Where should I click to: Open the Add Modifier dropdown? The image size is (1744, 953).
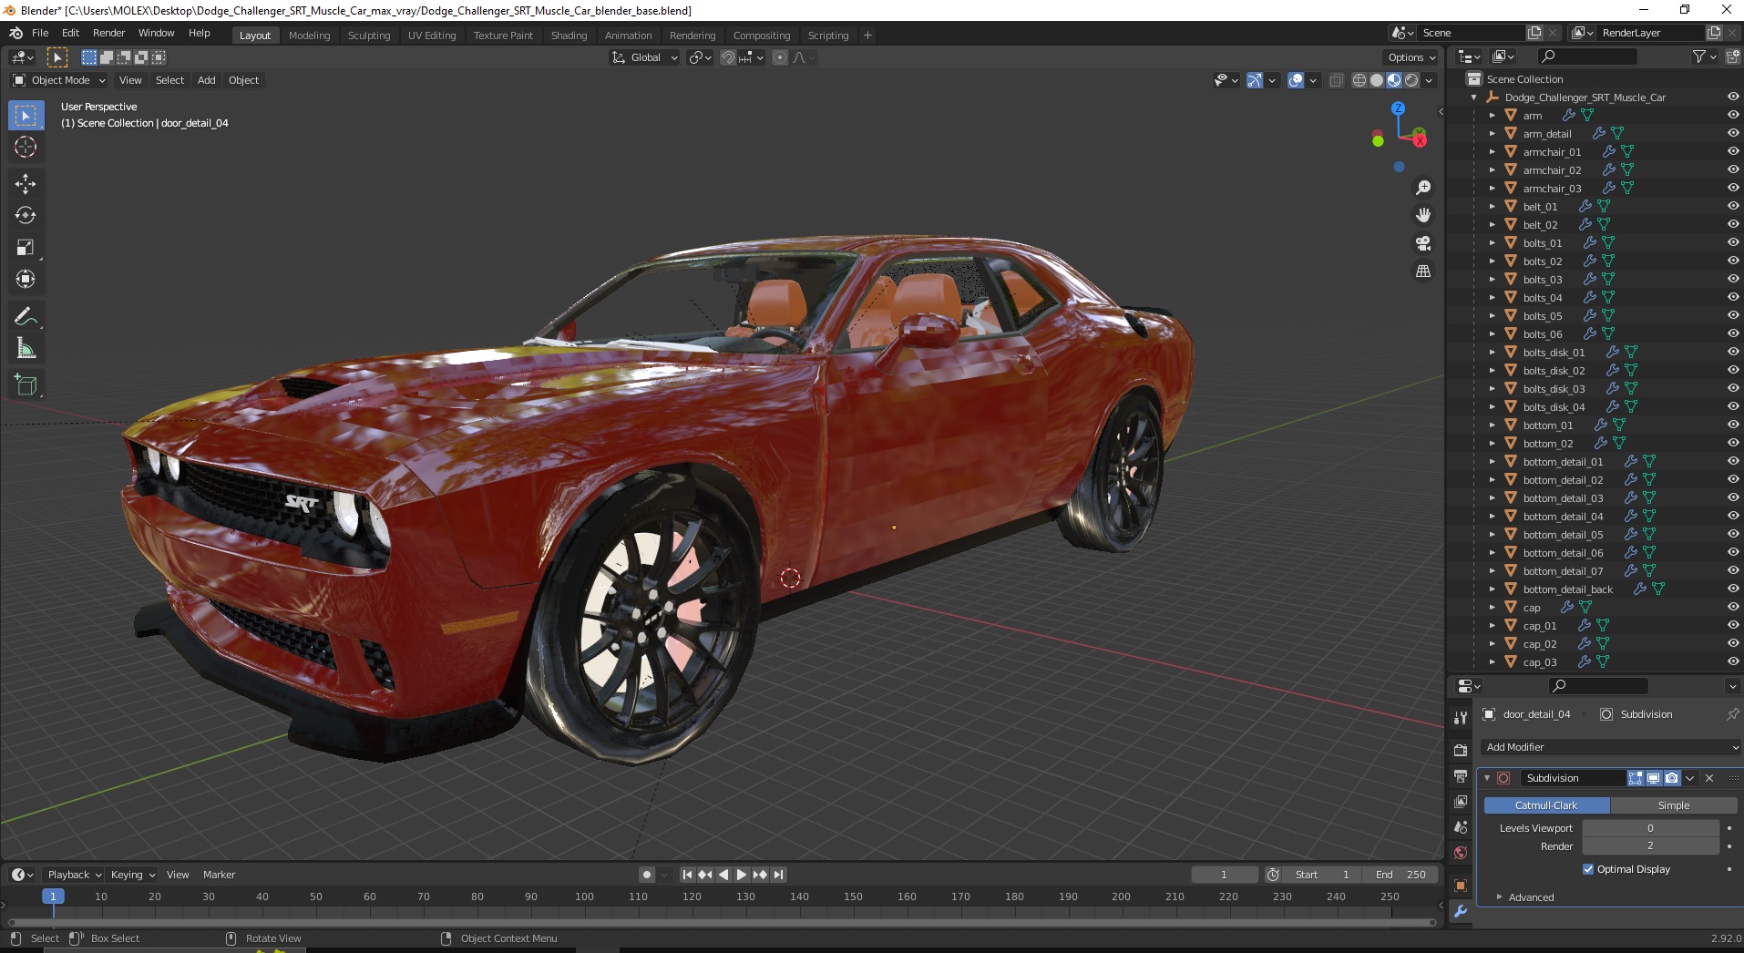click(x=1609, y=747)
